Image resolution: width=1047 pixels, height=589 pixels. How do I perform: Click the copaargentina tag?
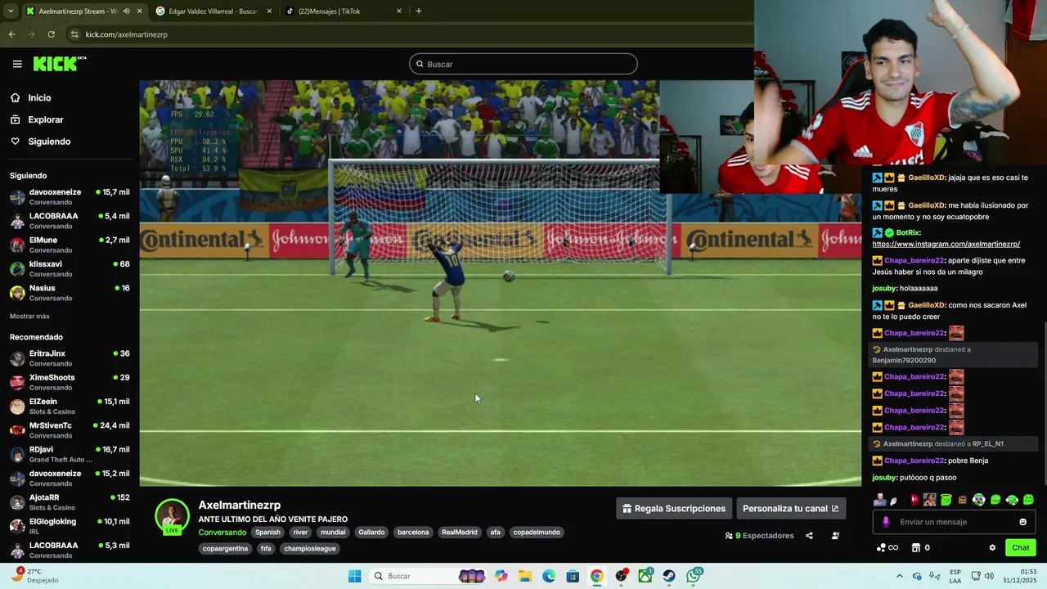pyautogui.click(x=225, y=548)
